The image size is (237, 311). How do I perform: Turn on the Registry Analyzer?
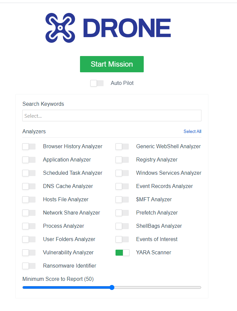pyautogui.click(x=122, y=159)
